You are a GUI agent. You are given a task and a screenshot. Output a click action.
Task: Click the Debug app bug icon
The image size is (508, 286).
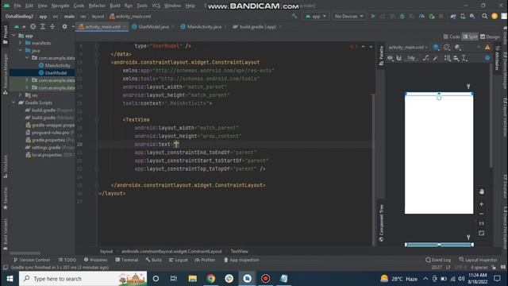tap(402, 16)
